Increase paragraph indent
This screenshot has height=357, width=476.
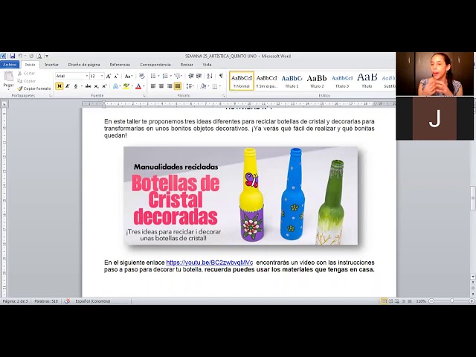click(199, 76)
